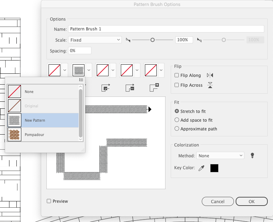Toggle the Preview checkbox
273x222 pixels.
point(49,201)
